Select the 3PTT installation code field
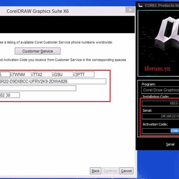 click(84, 74)
